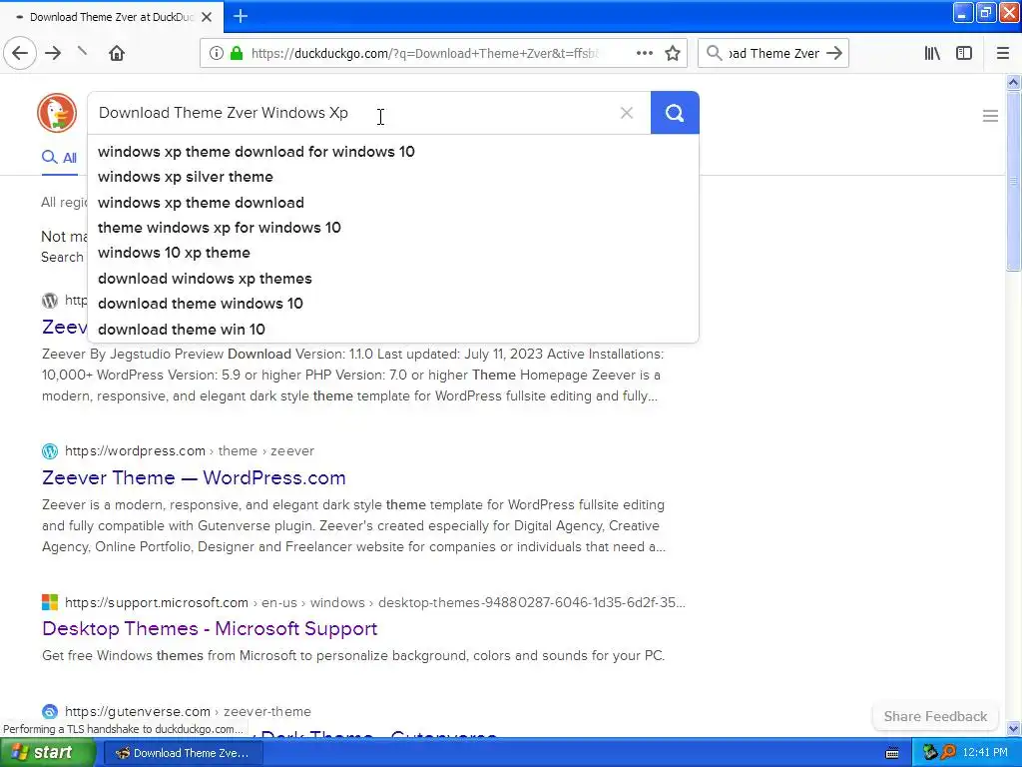
Task: Select the Download Theme Zver browser tab
Action: (x=112, y=17)
